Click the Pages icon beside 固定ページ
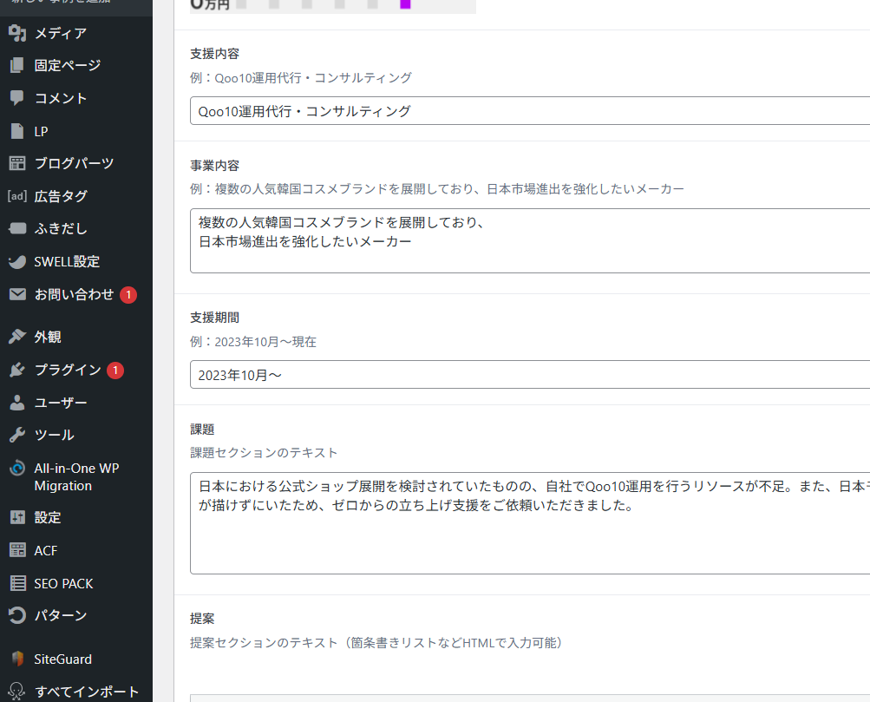Viewport: 870px width, 702px height. pyautogui.click(x=16, y=66)
